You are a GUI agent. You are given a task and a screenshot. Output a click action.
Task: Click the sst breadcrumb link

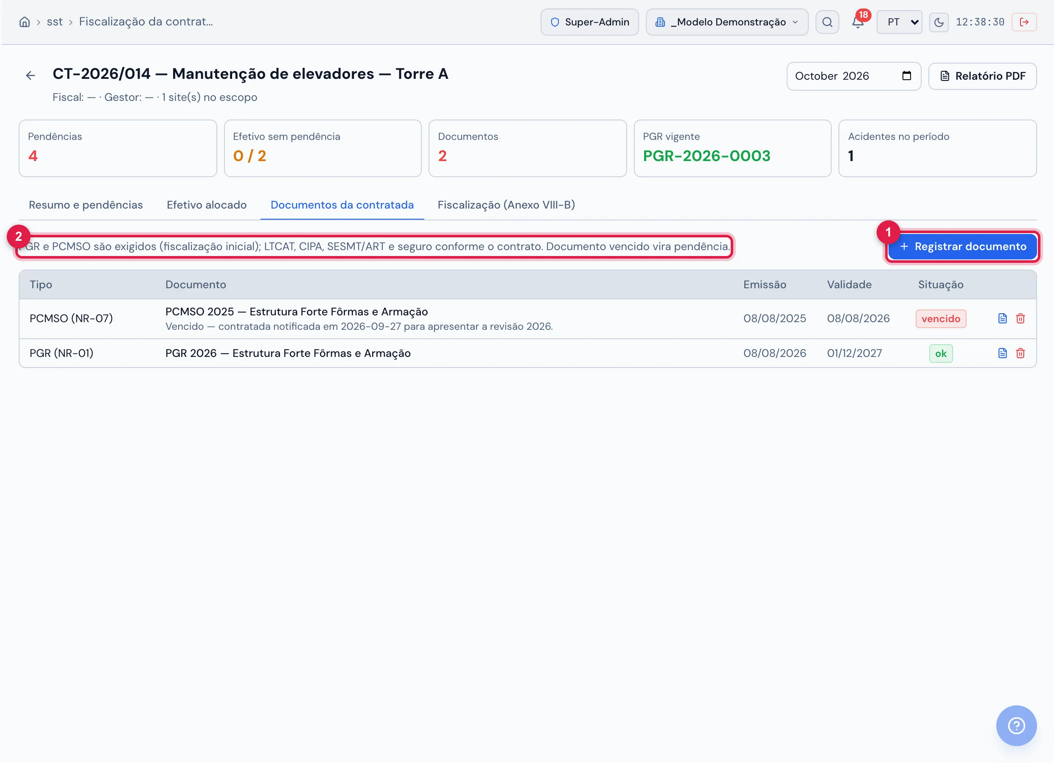54,22
